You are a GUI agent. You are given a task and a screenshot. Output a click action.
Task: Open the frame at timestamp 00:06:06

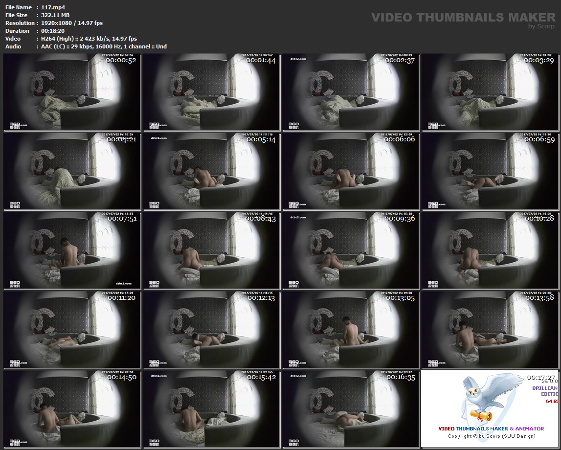click(351, 171)
